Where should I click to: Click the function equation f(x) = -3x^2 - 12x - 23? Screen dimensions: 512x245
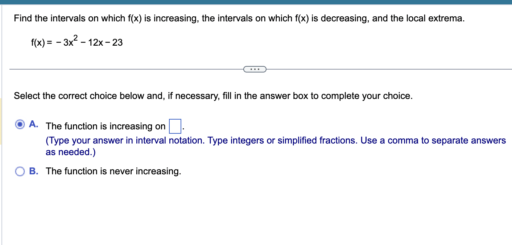(x=76, y=42)
